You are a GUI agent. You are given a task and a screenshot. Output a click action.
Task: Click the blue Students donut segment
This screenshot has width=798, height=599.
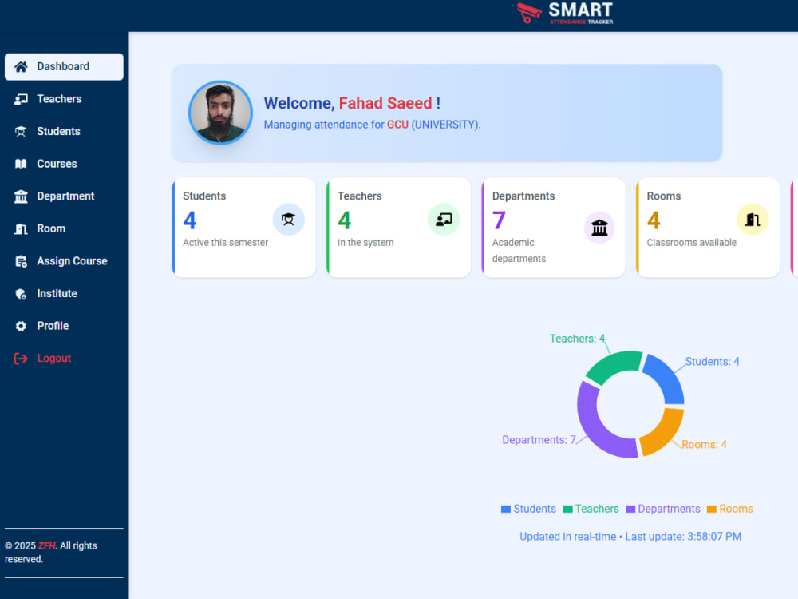pos(668,378)
